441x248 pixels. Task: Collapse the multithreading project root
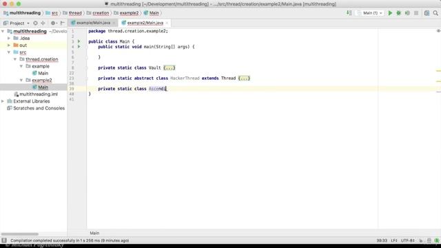(x=3, y=31)
